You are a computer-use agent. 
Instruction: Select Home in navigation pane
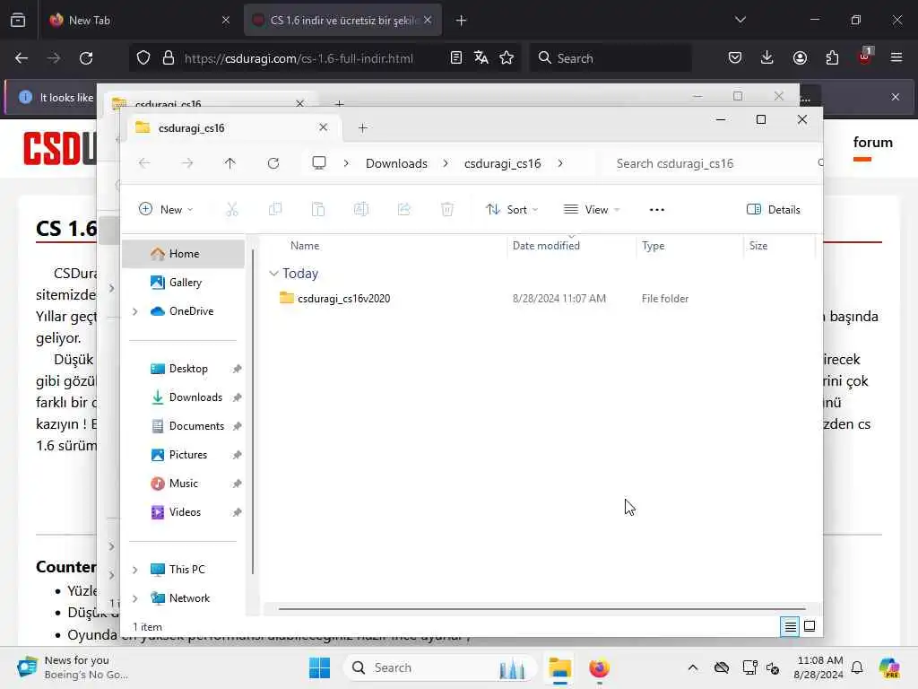click(183, 254)
